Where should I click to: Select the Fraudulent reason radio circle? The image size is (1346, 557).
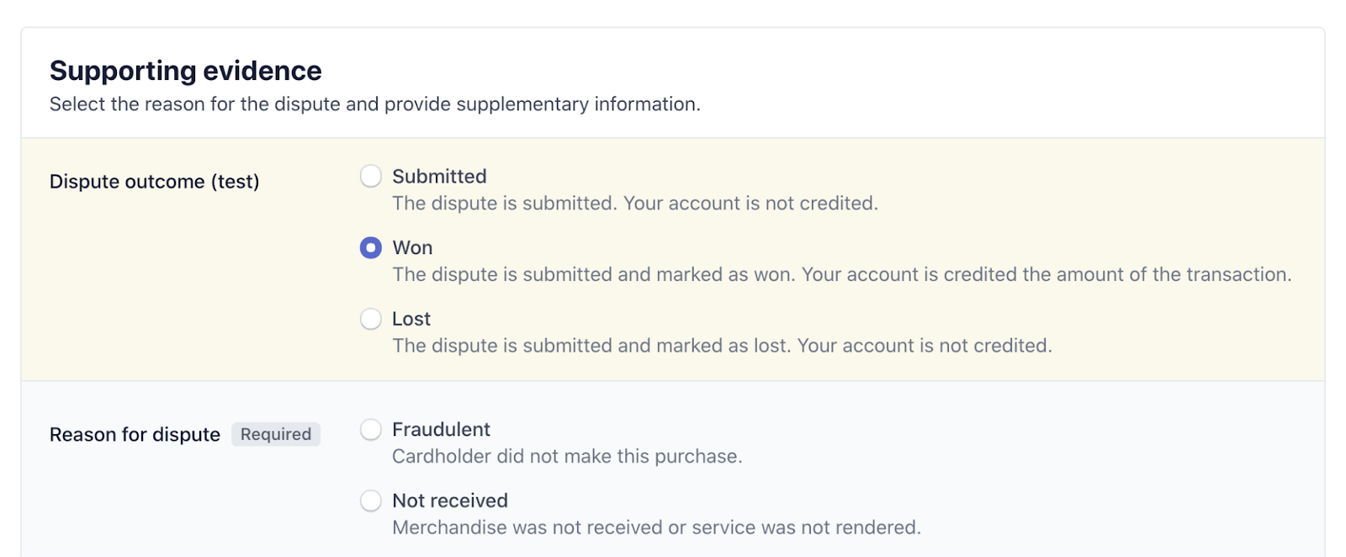371,430
